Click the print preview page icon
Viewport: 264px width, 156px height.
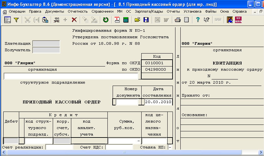[187, 20]
